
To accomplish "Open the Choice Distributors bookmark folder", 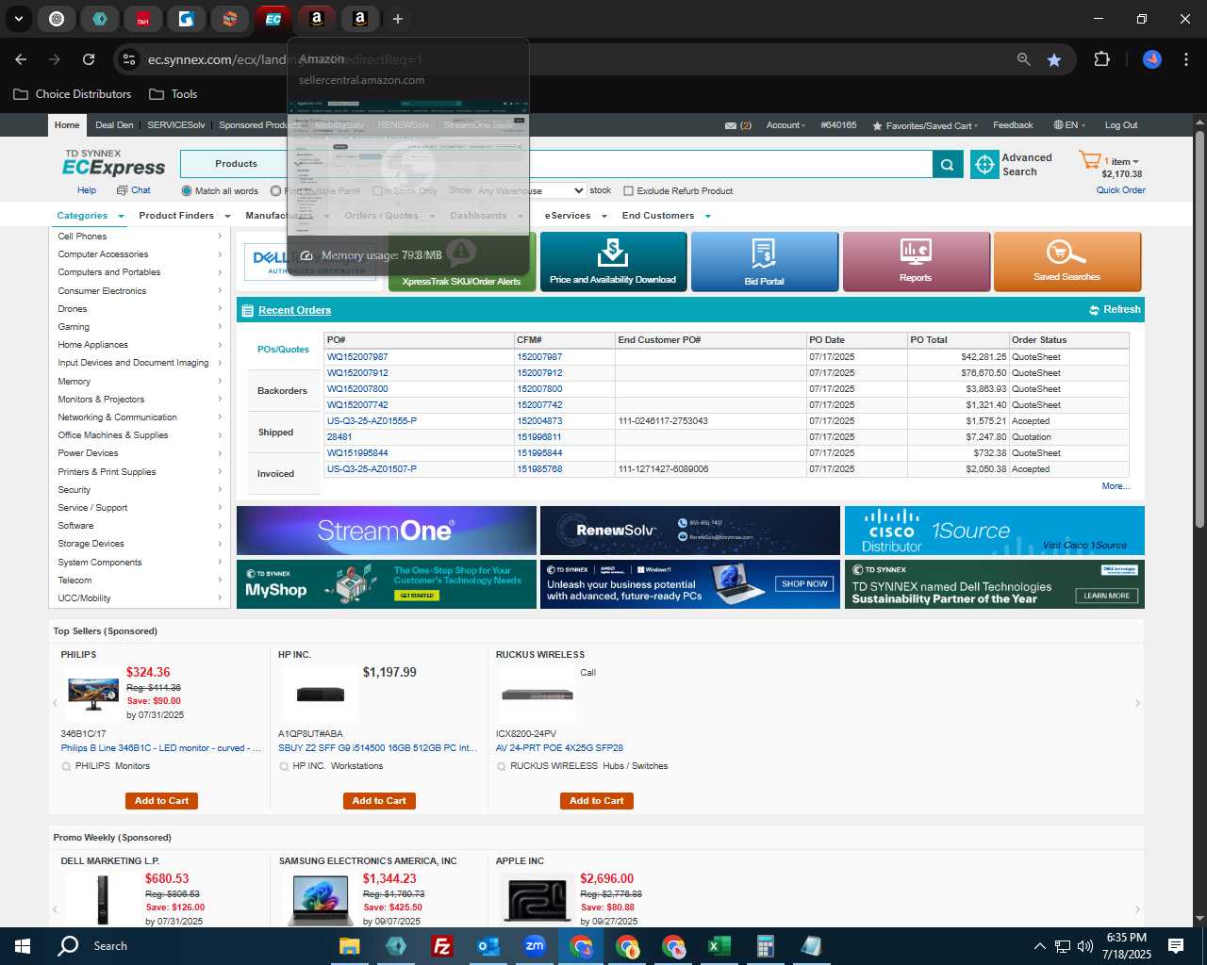I will click(73, 94).
